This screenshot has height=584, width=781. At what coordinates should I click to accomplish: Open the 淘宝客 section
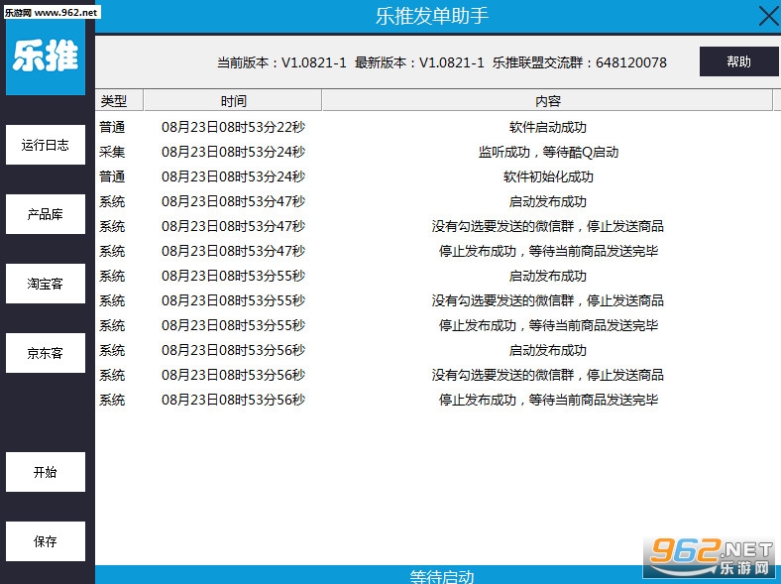tap(46, 284)
